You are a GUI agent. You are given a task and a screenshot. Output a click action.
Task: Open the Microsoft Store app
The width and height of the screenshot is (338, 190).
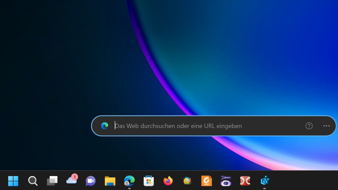point(149,181)
